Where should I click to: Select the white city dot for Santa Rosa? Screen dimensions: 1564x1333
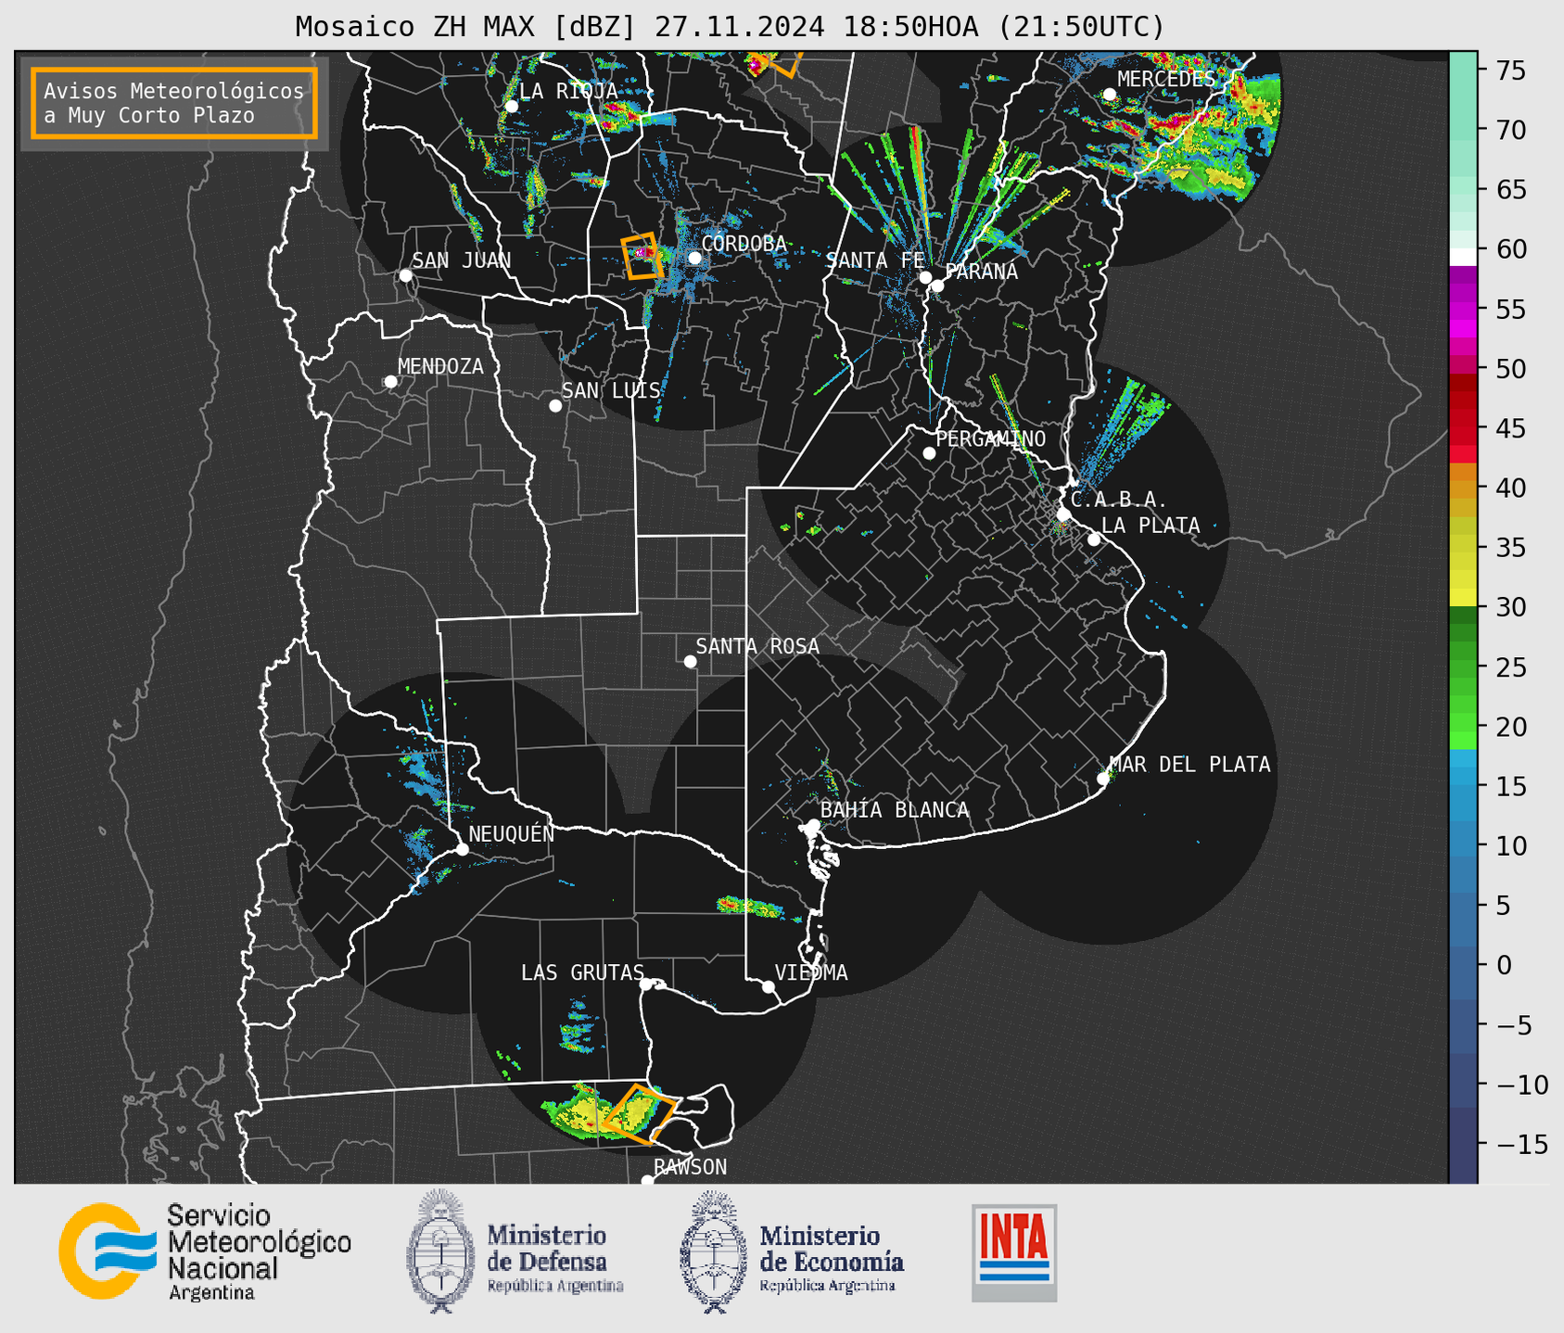coord(690,662)
